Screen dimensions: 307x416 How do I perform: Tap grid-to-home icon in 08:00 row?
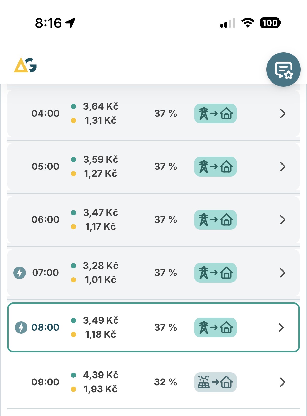(215, 327)
